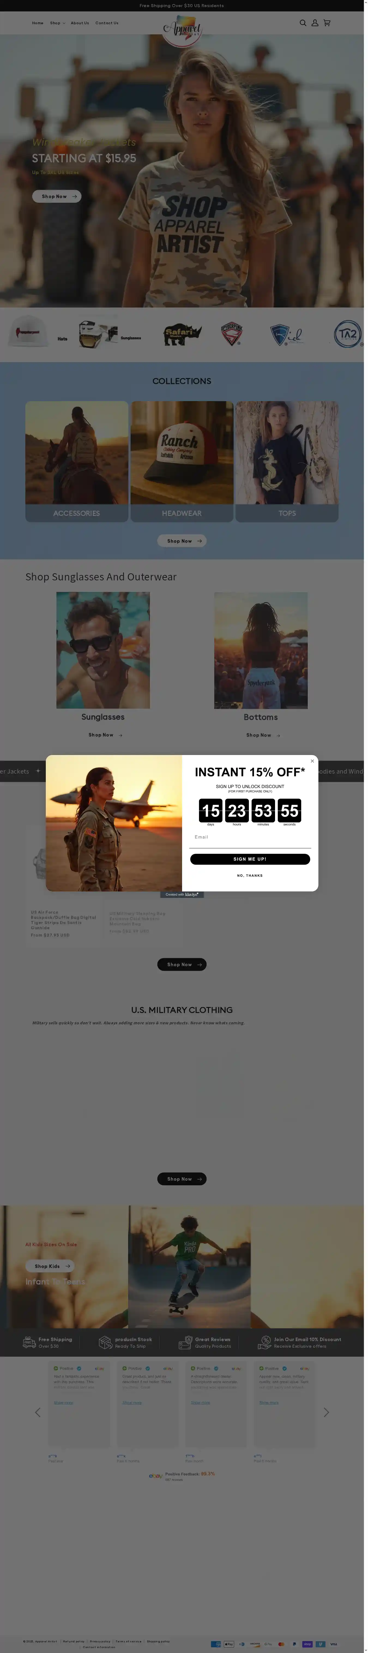Close the 15% off popup

[x=312, y=761]
